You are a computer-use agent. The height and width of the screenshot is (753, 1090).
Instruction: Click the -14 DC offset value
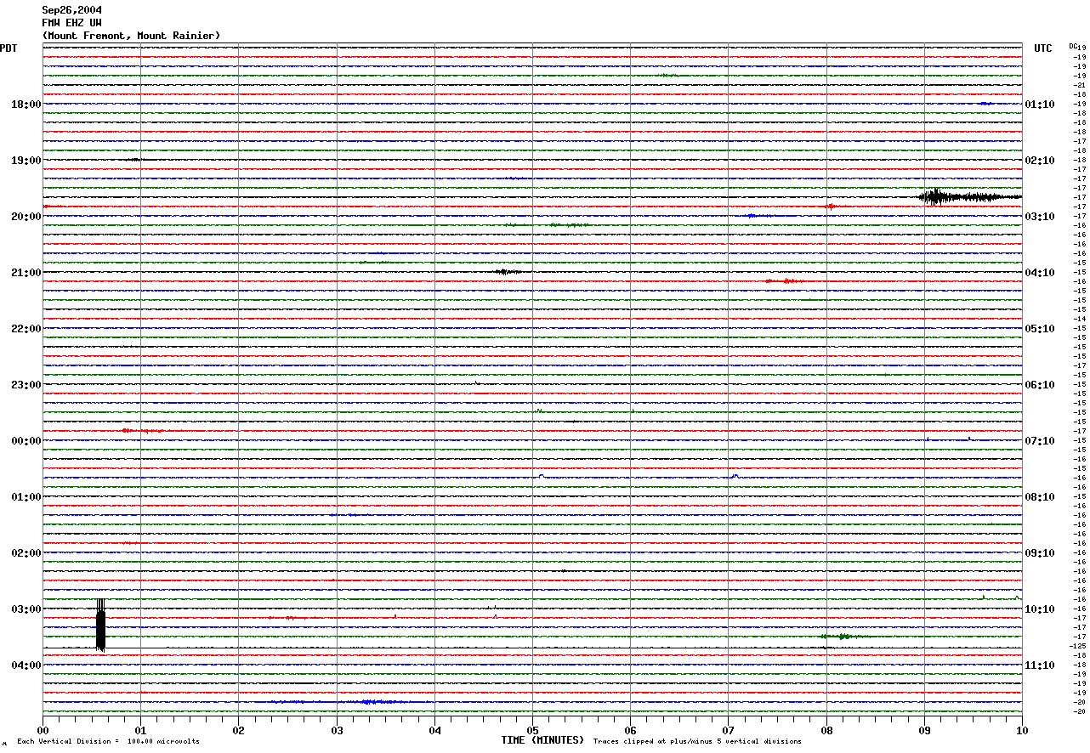(x=1080, y=319)
